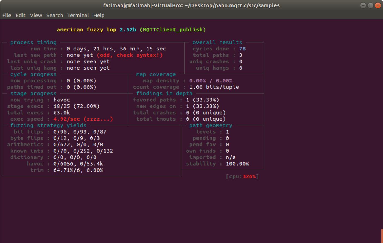383x243 pixels.
Task: Click trim value '64.71%/6, 0.00%'
Action: pos(78,170)
